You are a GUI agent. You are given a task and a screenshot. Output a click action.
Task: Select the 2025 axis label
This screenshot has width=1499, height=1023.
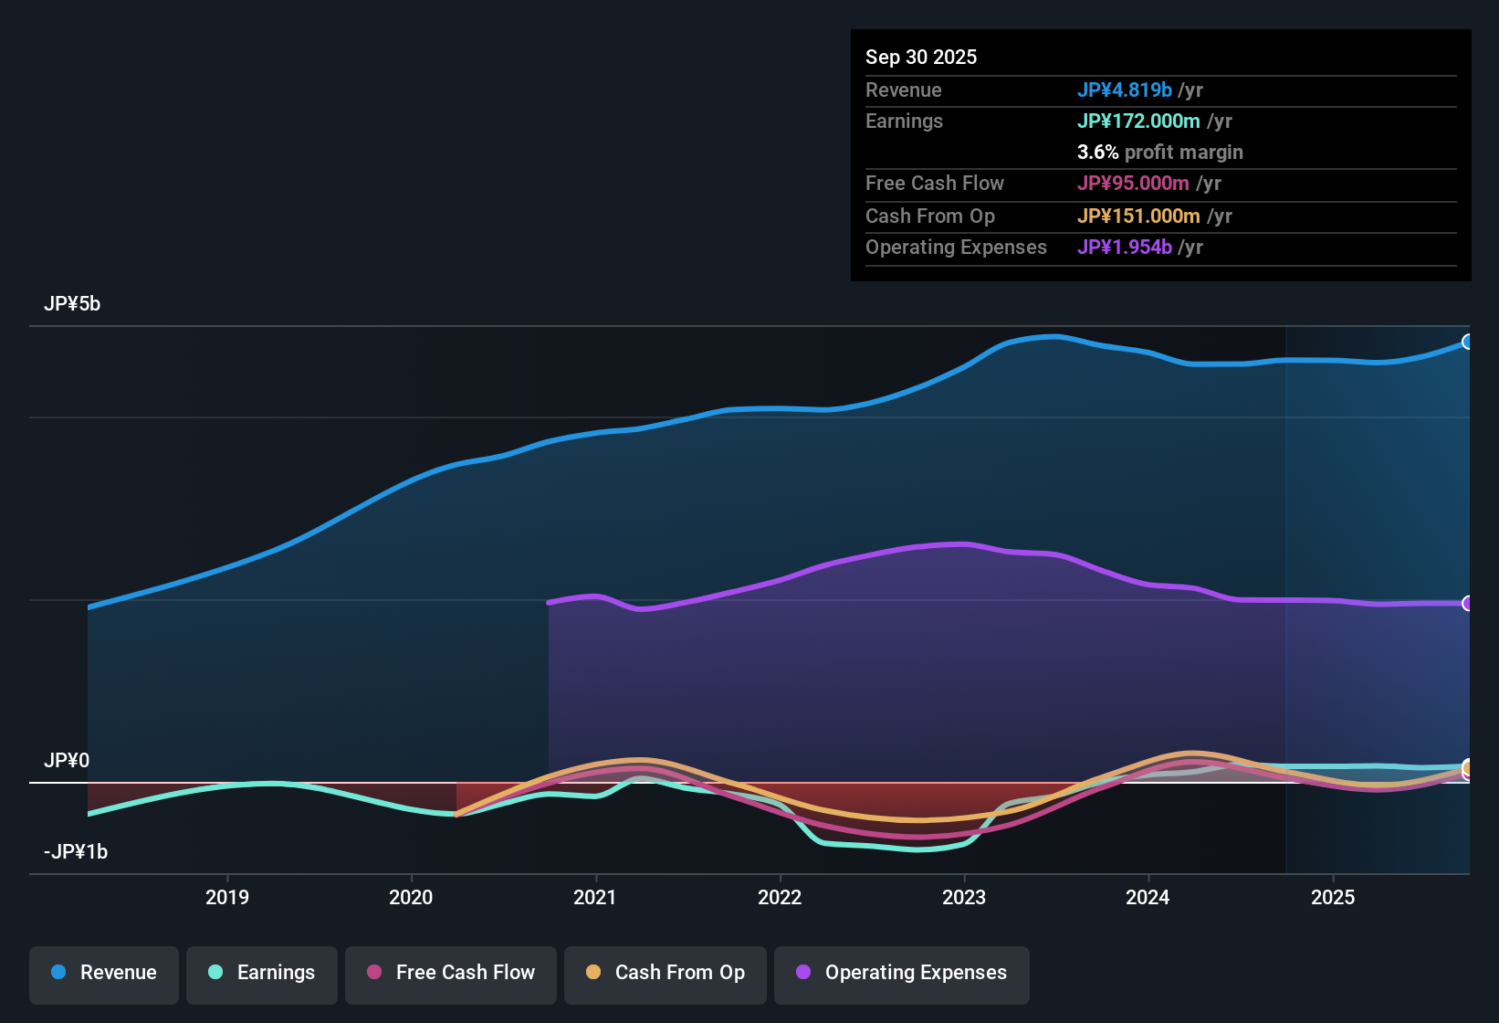[x=1334, y=897]
